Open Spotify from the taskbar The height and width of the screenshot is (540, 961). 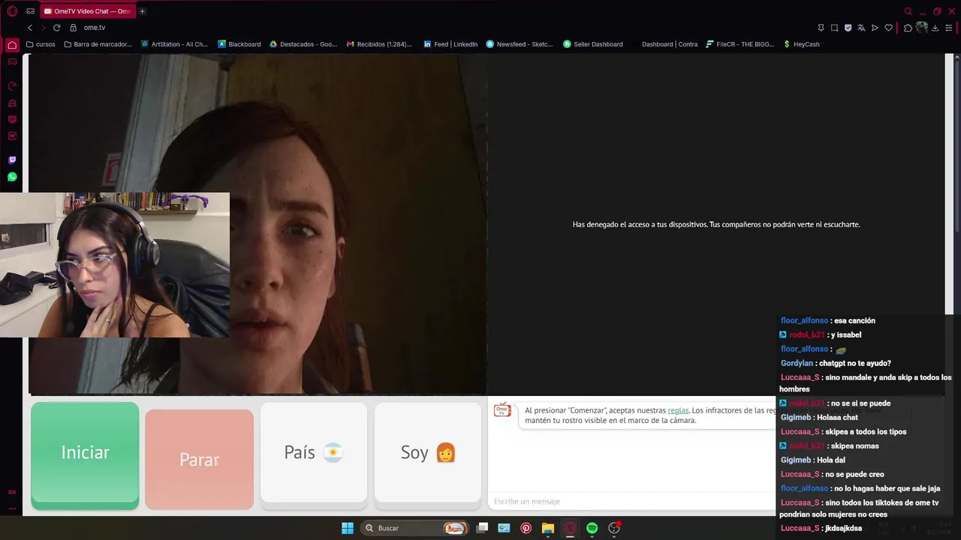click(592, 528)
